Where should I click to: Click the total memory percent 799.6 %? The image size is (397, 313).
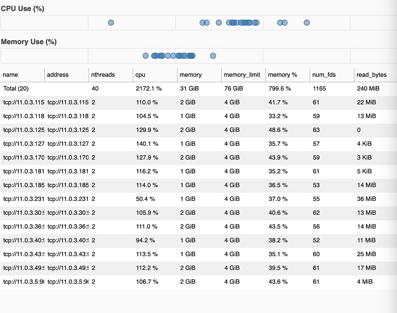280,89
